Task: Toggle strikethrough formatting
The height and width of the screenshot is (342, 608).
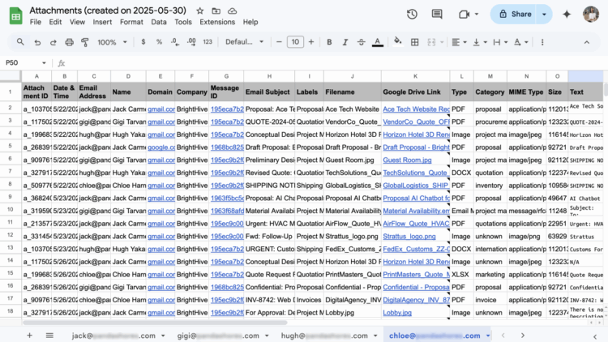Action: point(361,42)
